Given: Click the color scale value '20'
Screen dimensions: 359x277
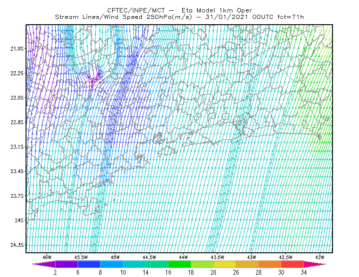Looking at the screenshot, I should (214, 273).
